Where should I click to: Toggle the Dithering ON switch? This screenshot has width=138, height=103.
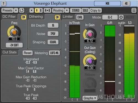[57, 17]
